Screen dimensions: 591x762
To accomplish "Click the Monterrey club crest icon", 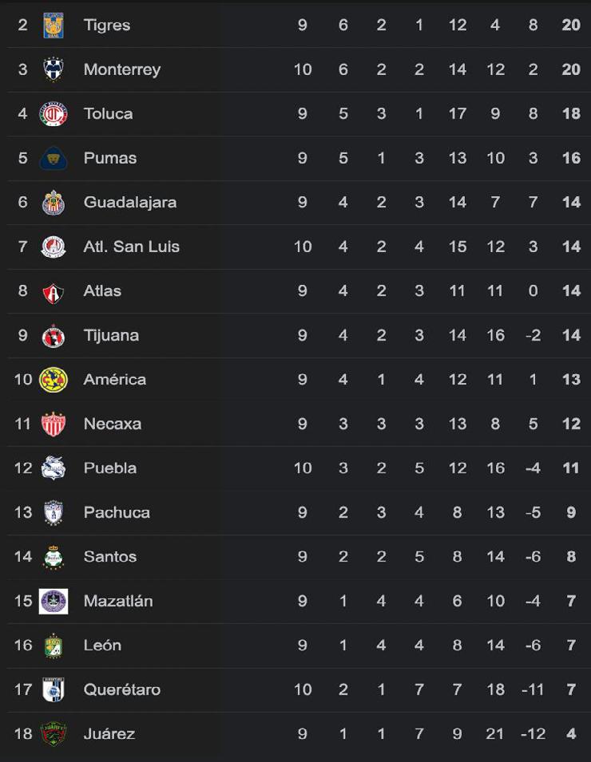I will (54, 69).
